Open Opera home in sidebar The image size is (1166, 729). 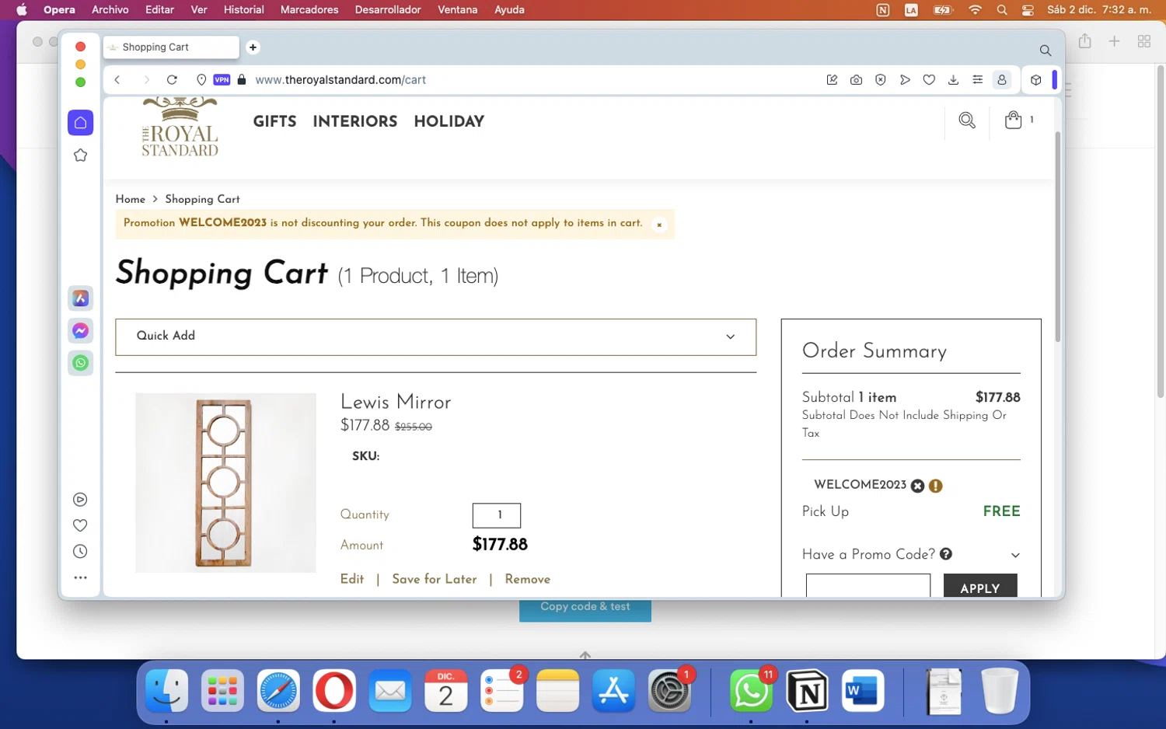[80, 123]
